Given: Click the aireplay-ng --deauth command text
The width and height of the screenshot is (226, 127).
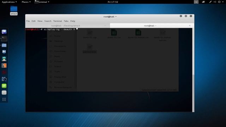Looking at the screenshot, I should (59, 29).
